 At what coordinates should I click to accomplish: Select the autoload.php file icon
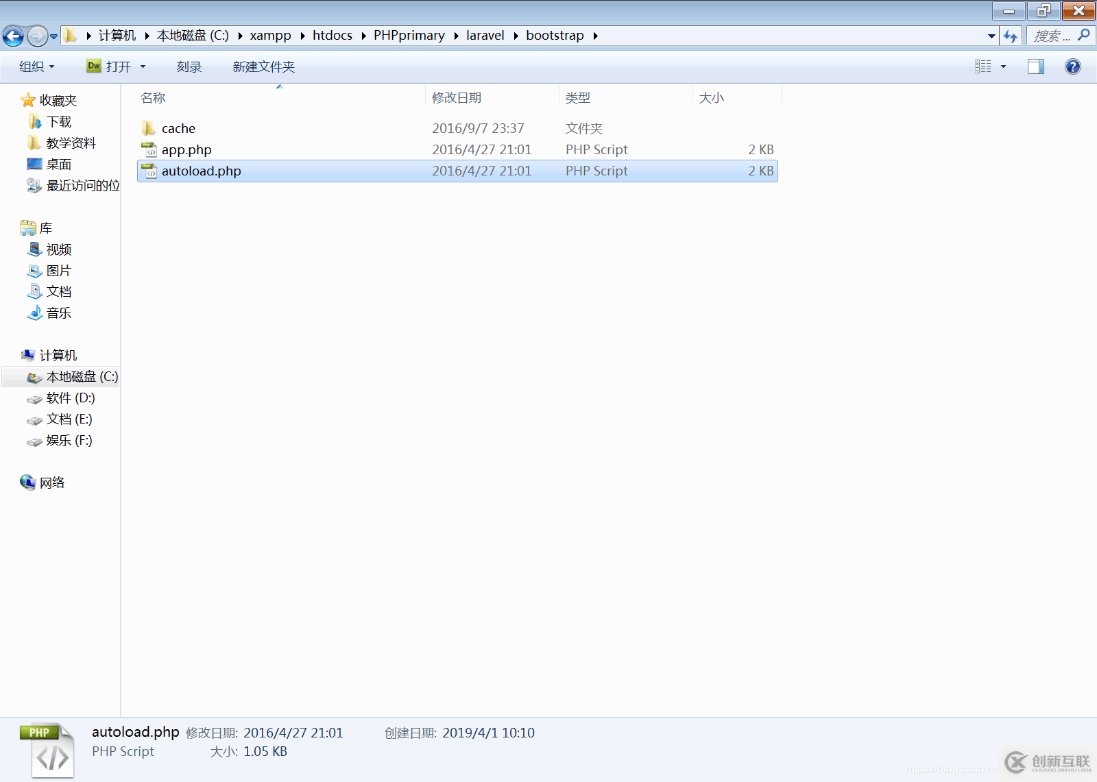click(x=149, y=171)
